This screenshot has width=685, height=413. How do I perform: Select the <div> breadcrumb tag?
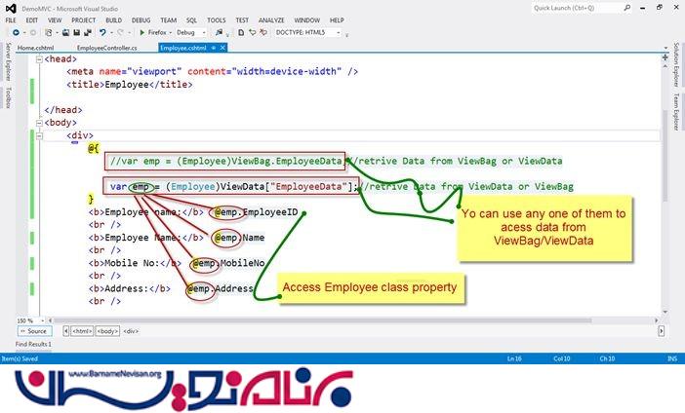coord(131,331)
